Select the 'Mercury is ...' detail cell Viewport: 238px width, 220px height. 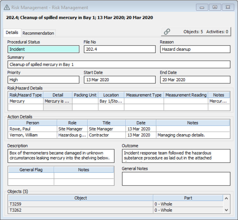pos(58,101)
